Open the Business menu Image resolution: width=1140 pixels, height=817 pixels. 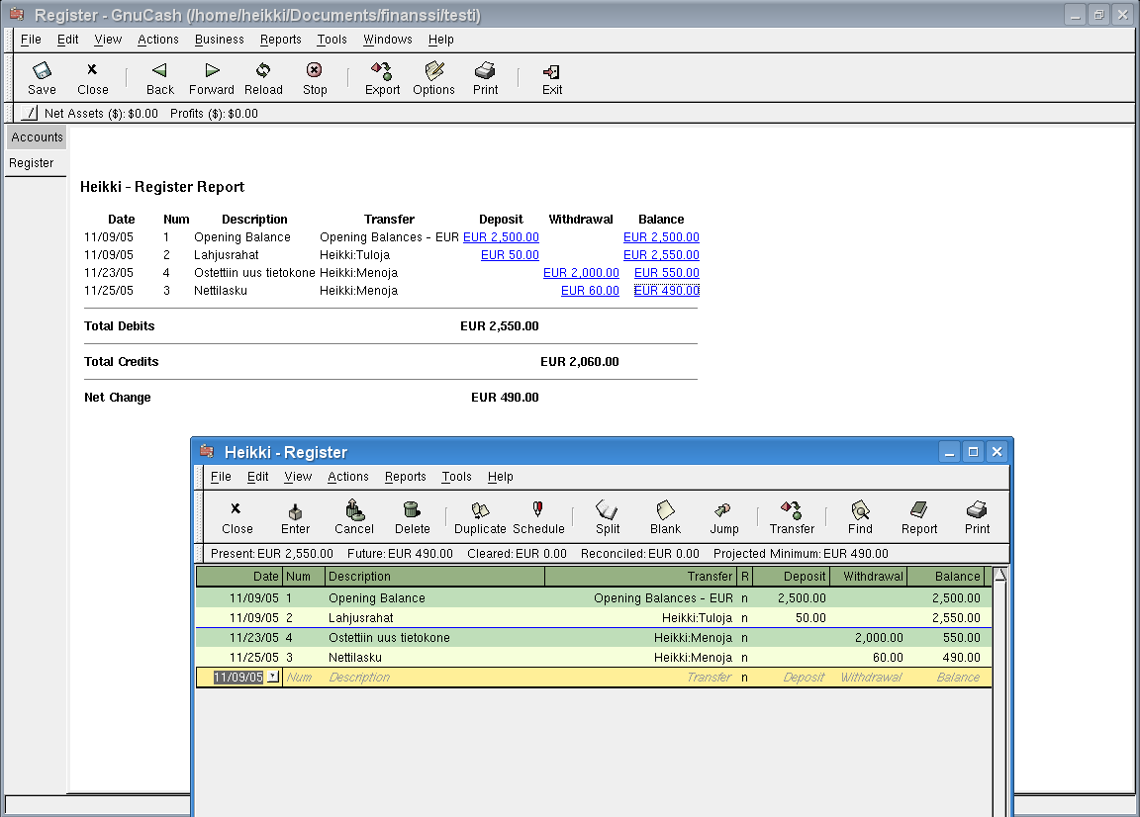coord(219,40)
